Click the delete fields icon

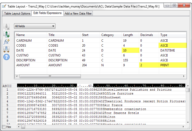pos(6,26)
